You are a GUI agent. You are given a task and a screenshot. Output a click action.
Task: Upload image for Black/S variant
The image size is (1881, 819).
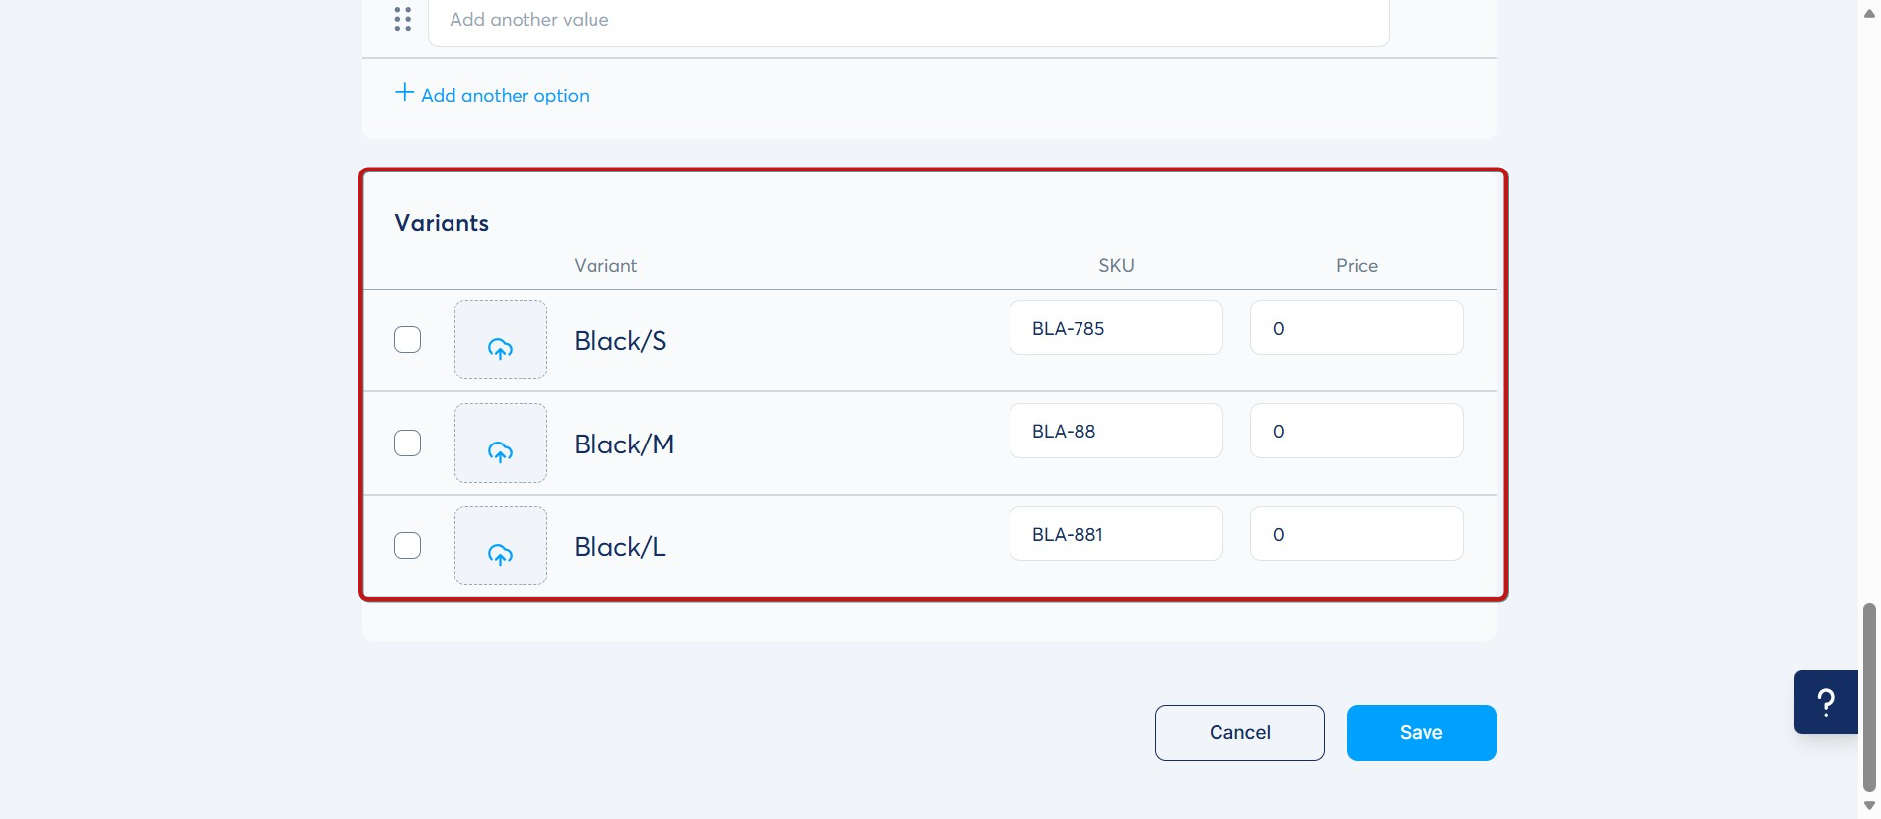click(x=501, y=340)
